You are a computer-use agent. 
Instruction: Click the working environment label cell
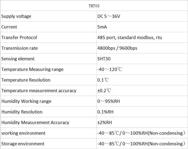coord(23,133)
